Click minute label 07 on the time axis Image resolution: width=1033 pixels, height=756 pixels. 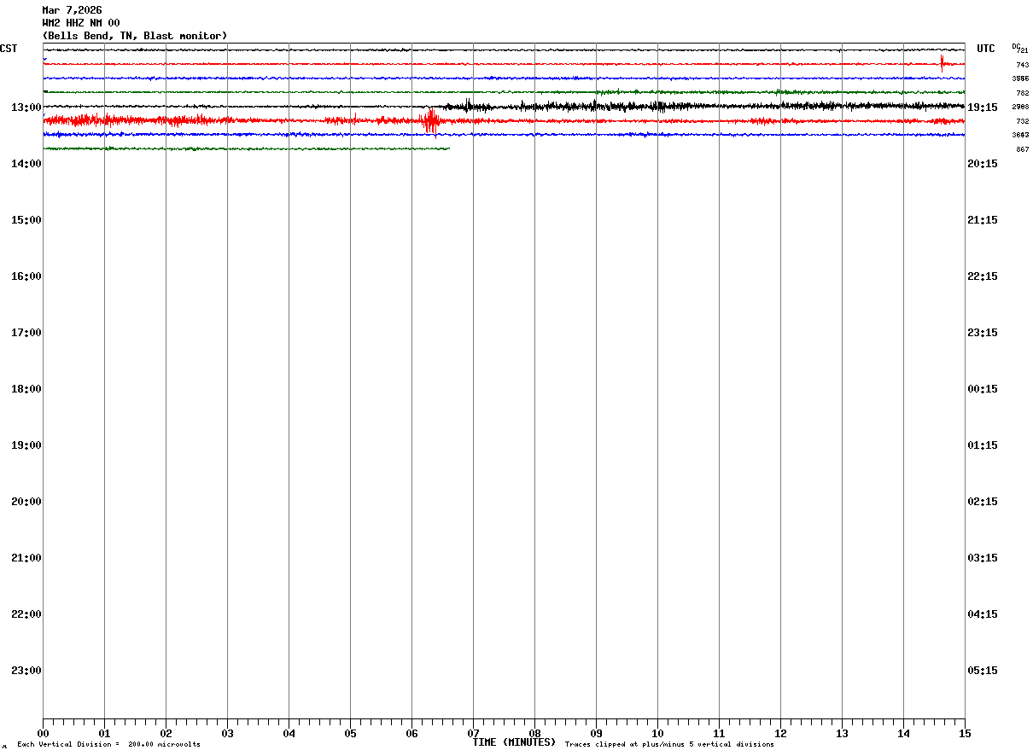tap(473, 734)
